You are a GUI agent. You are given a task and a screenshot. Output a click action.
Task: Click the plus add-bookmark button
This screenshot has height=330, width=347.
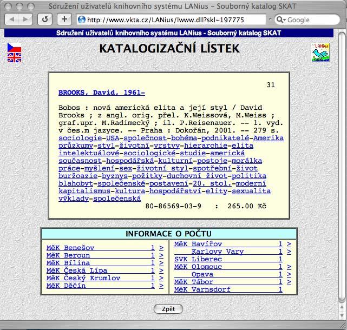pos(64,19)
